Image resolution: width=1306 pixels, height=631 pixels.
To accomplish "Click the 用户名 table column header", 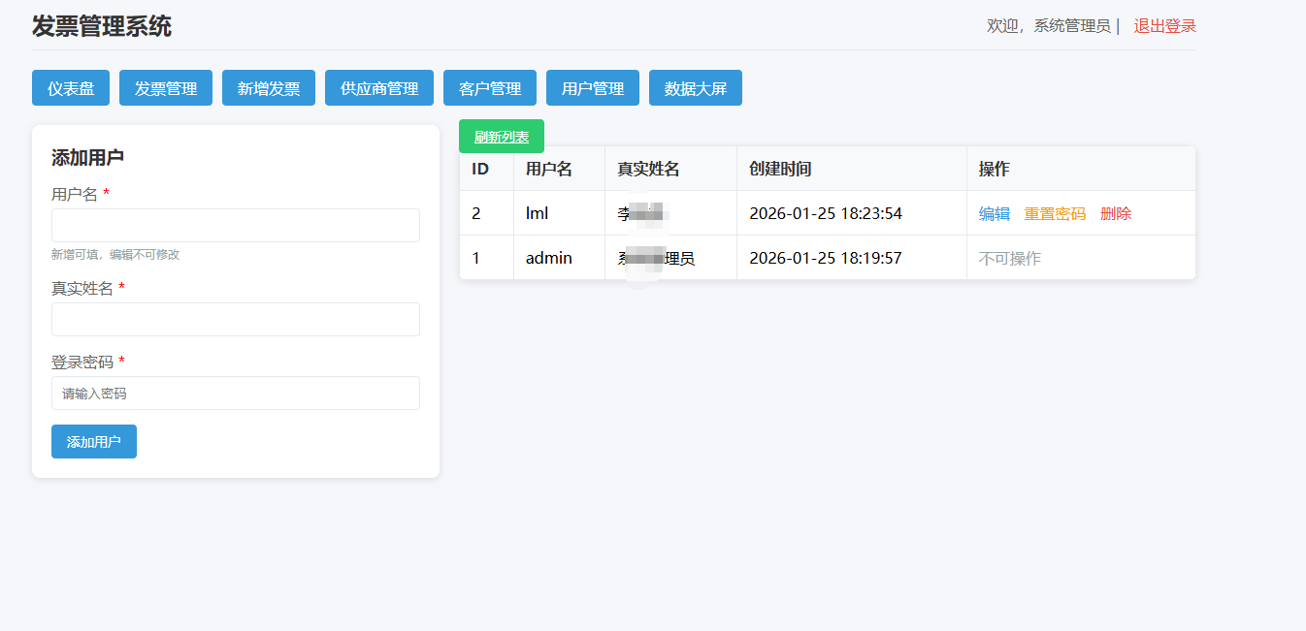I will pos(549,169).
